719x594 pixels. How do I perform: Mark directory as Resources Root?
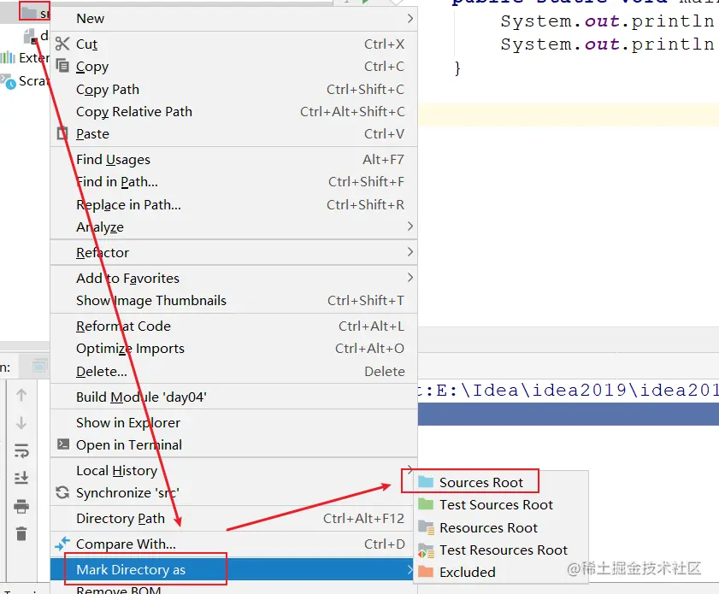pyautogui.click(x=501, y=527)
